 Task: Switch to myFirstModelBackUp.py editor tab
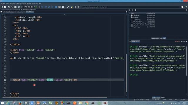click(9, 12)
